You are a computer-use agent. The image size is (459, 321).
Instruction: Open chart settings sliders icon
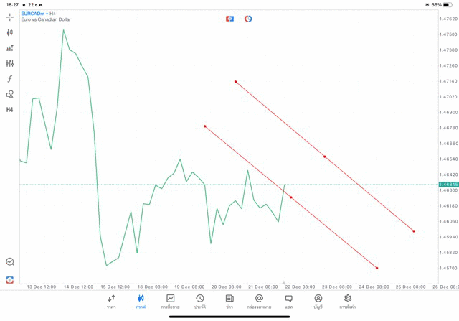pos(10,63)
